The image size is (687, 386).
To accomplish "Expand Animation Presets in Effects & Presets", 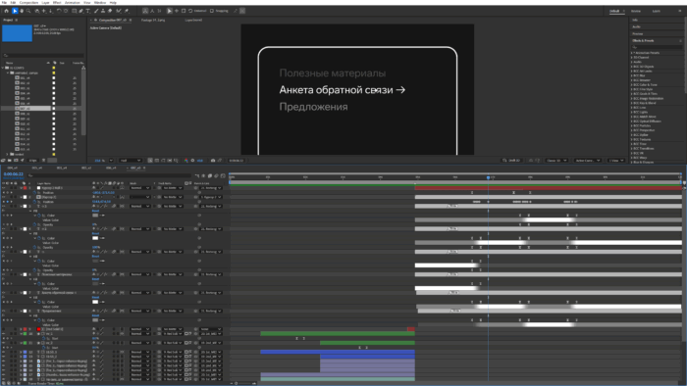I will (631, 53).
